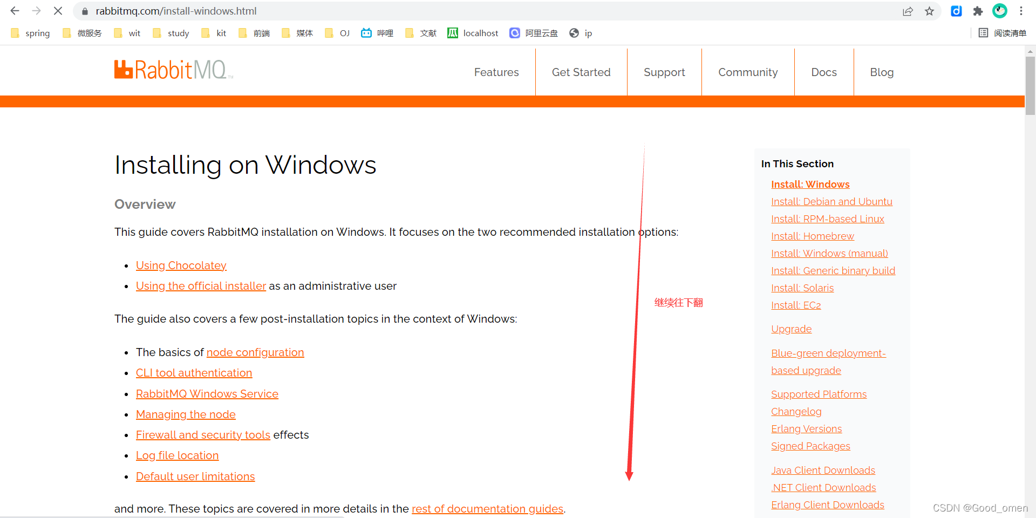
Task: Open the kit bookmark folder
Action: pyautogui.click(x=214, y=33)
